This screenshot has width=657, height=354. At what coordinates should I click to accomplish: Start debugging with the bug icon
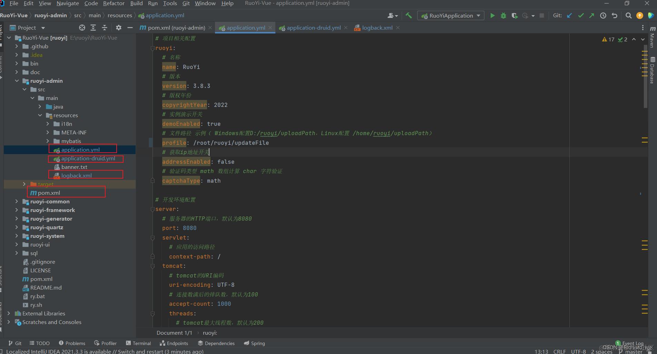tap(503, 16)
